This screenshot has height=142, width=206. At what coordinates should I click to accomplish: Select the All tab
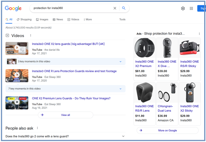[x=9, y=19]
